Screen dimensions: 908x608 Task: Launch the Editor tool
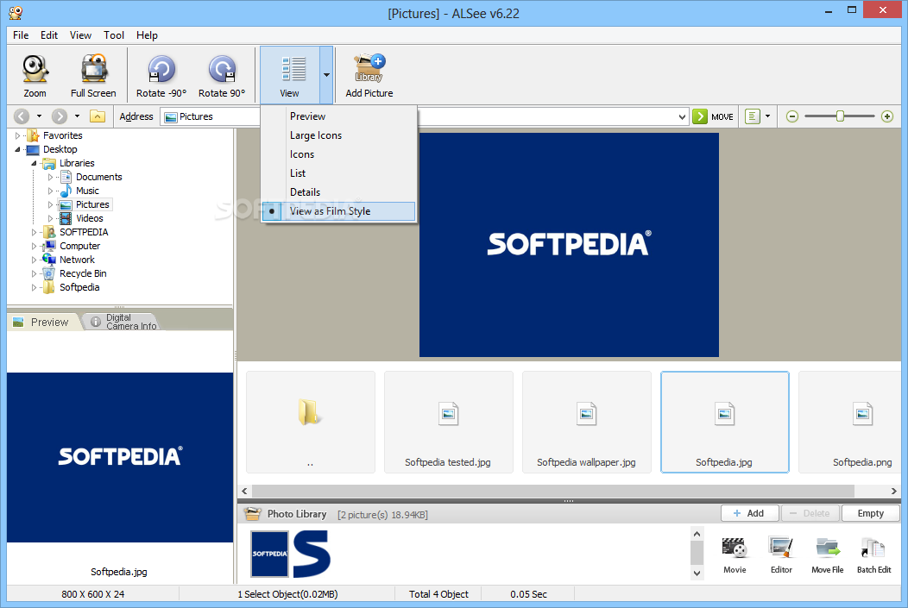click(781, 555)
